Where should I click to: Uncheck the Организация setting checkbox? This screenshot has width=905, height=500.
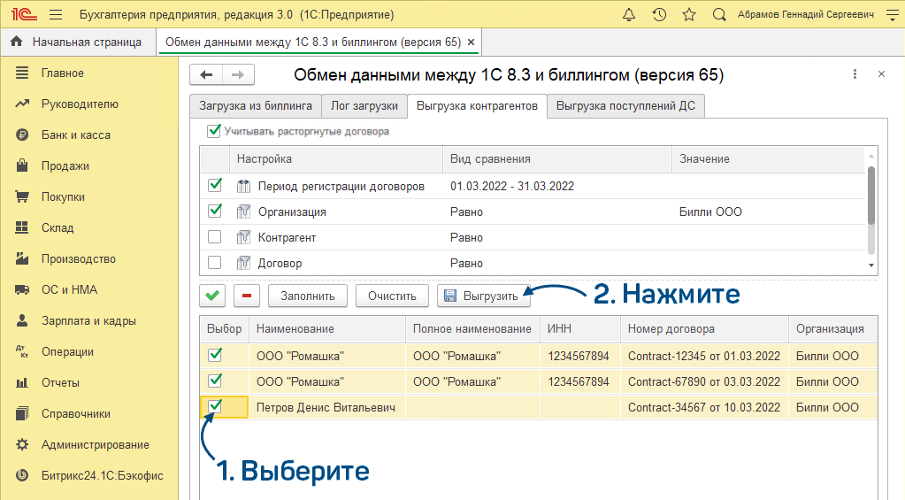click(215, 212)
